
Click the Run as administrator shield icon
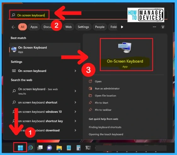[90, 88]
